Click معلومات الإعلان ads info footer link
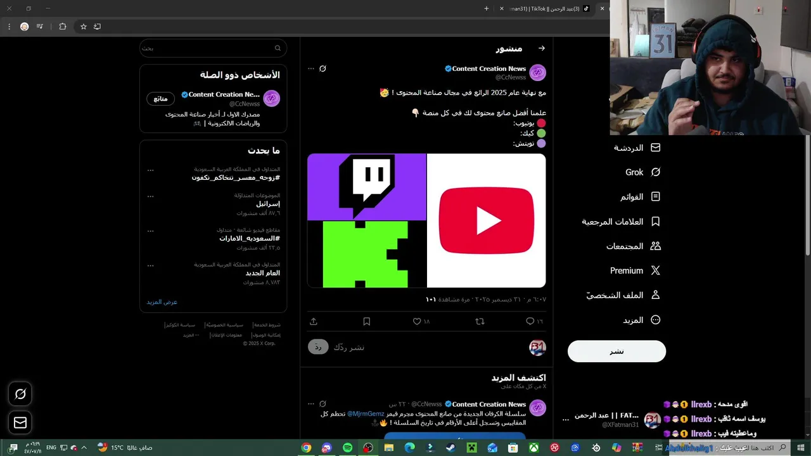The width and height of the screenshot is (811, 456). 227,335
